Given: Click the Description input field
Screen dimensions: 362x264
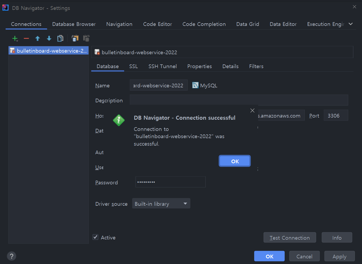Looking at the screenshot, I should (239, 100).
